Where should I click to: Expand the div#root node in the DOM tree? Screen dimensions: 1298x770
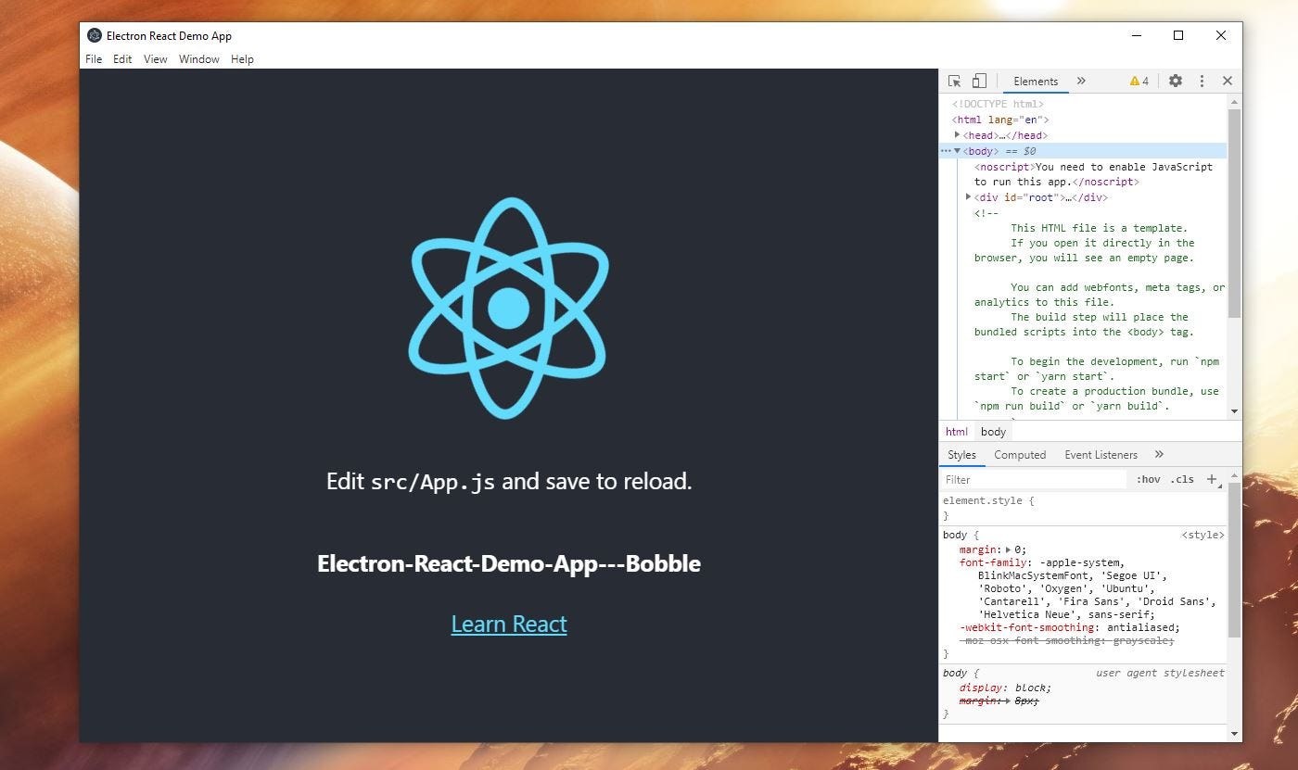pos(969,196)
